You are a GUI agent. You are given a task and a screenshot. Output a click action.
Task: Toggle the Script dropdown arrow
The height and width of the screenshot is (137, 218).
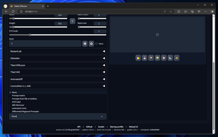coord(102,117)
